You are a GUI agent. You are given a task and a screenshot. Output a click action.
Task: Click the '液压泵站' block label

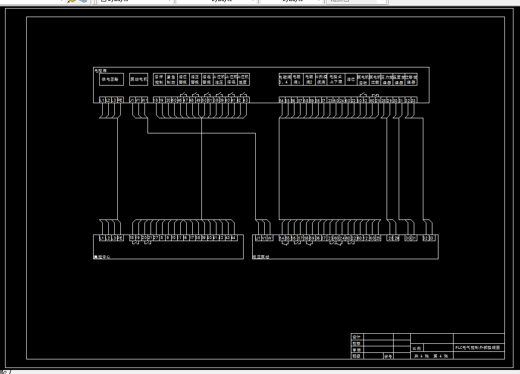(x=261, y=257)
